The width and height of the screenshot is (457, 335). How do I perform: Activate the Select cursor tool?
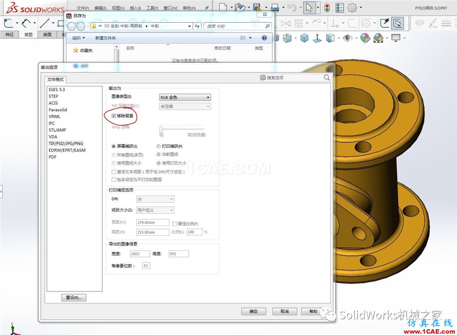coord(309,8)
